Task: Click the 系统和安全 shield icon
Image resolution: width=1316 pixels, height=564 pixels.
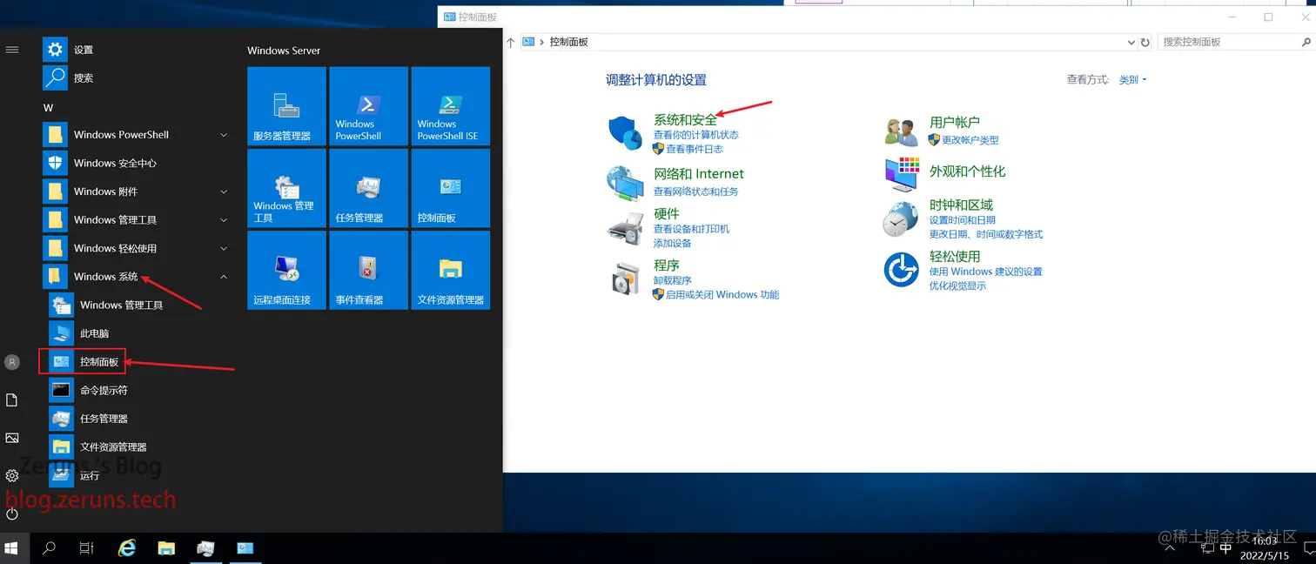Action: point(624,132)
